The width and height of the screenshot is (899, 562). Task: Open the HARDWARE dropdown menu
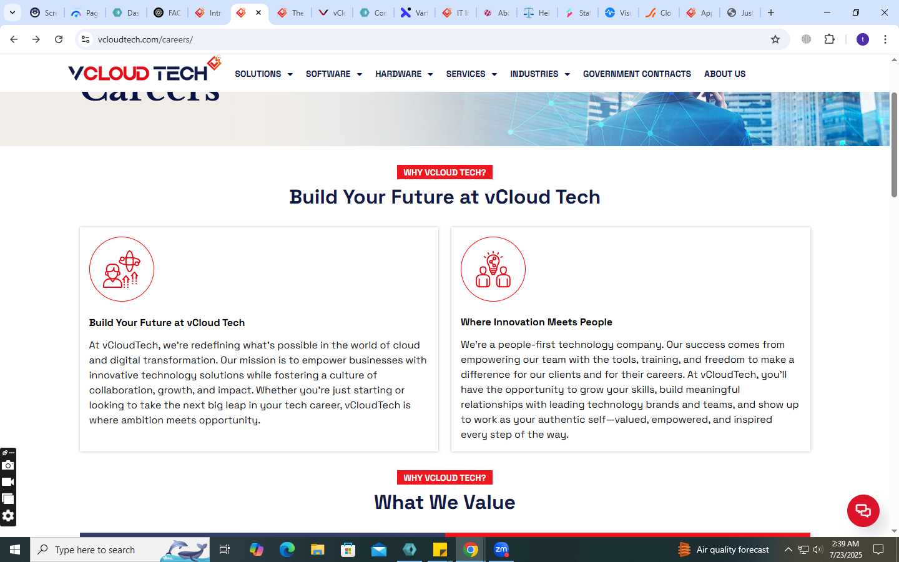pos(404,74)
